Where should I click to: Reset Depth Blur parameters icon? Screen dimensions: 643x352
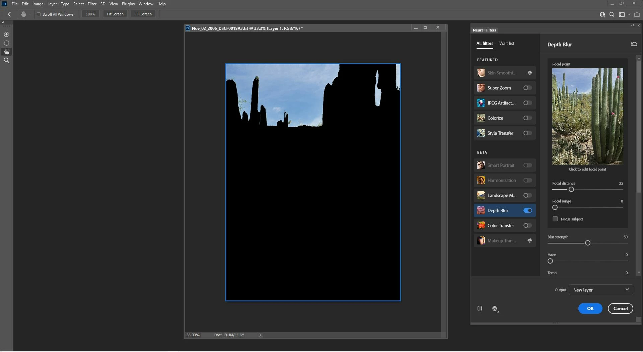pos(634,44)
